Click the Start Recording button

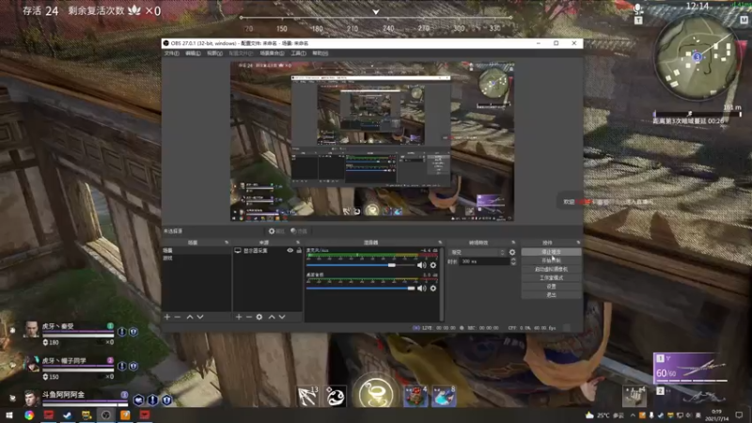tap(551, 260)
